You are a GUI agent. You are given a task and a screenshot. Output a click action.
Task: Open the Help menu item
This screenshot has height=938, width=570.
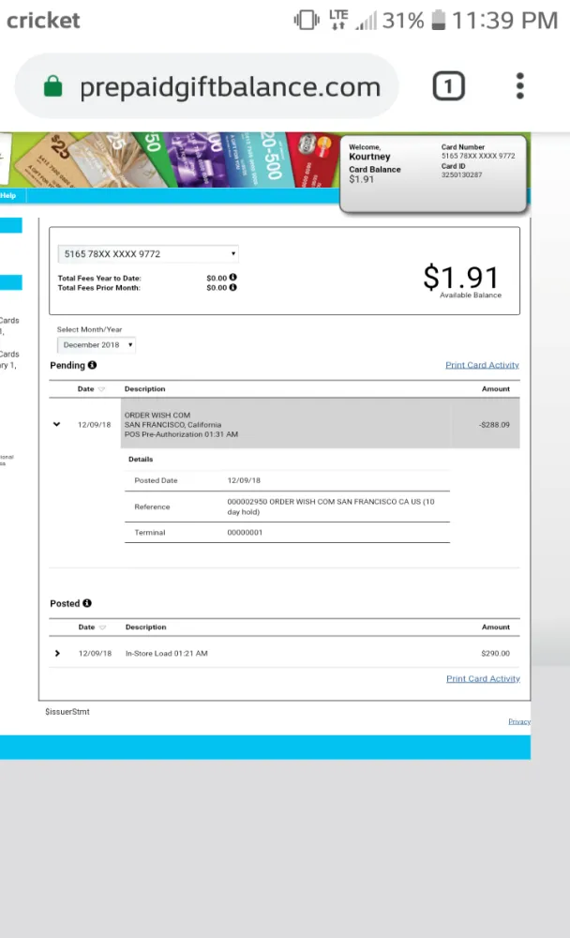tap(8, 196)
